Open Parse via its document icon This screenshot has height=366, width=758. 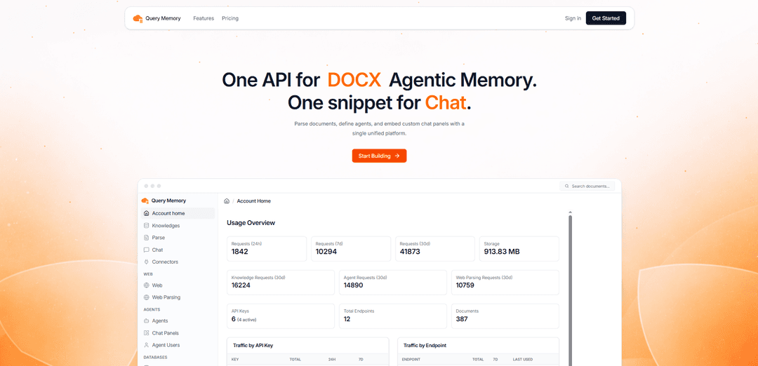coord(147,238)
